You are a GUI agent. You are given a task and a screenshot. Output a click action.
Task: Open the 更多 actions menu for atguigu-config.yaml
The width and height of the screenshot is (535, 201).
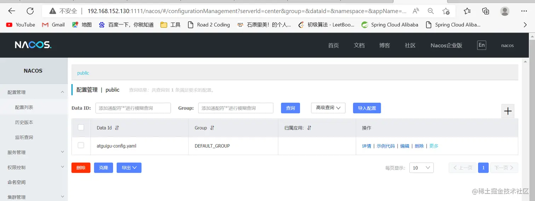pyautogui.click(x=434, y=146)
